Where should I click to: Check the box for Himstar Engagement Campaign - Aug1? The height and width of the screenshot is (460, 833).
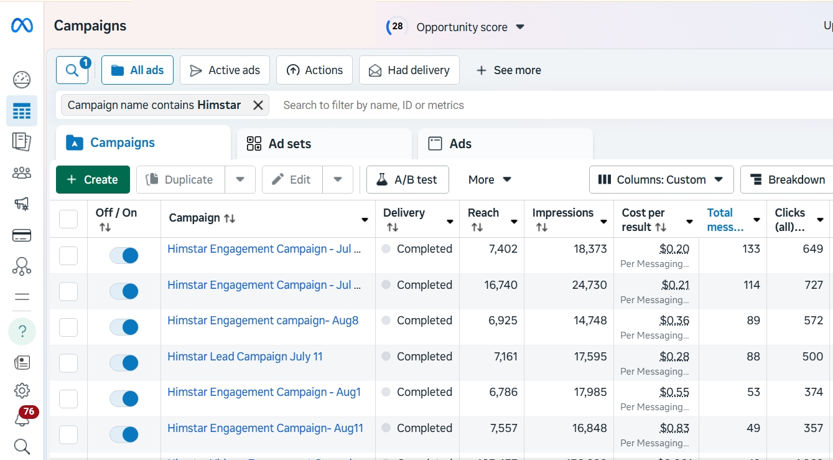pyautogui.click(x=68, y=399)
